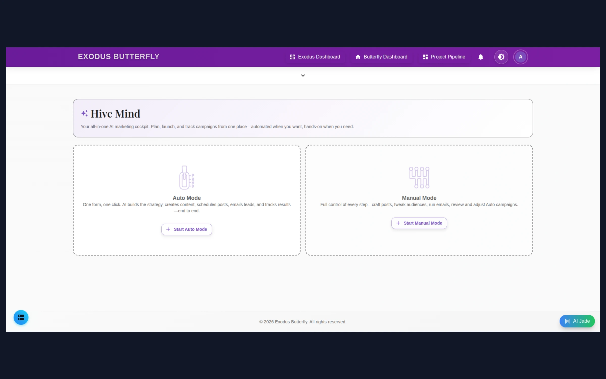
Task: Click the blue server floating button
Action: coord(21,317)
